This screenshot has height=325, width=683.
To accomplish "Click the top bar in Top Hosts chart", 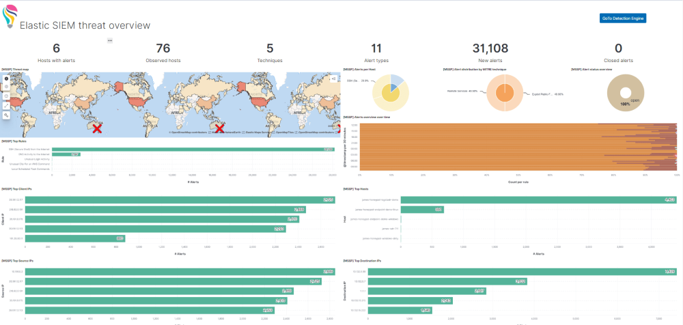I will point(529,200).
